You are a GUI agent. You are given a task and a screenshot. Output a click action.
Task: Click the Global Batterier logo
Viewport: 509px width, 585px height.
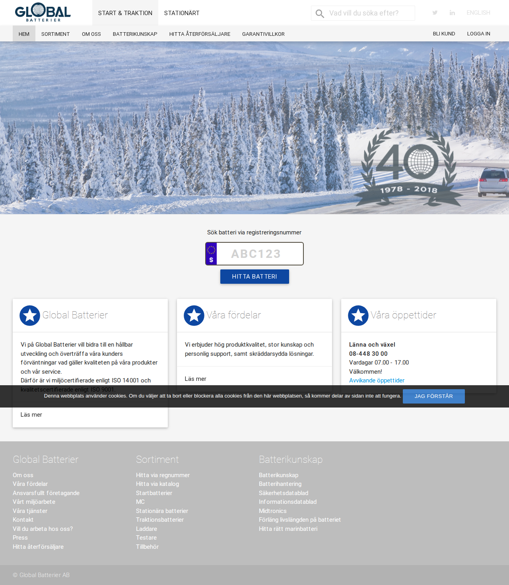coord(43,12)
